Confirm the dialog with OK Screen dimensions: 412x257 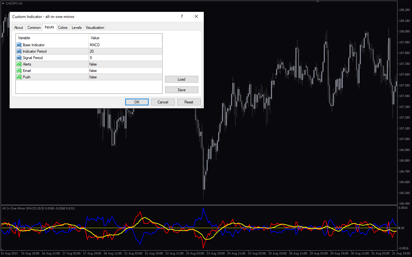137,102
